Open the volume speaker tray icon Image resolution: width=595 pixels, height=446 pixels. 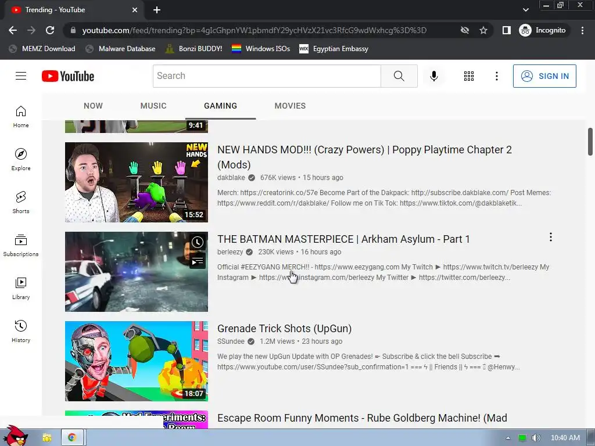click(x=536, y=438)
